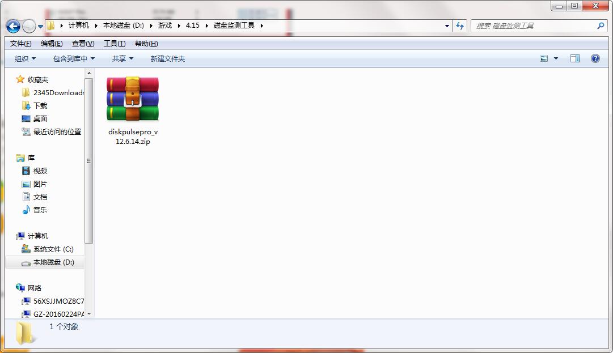Image resolution: width=613 pixels, height=353 pixels.
Task: Open the 查看(V) menu
Action: [83, 43]
